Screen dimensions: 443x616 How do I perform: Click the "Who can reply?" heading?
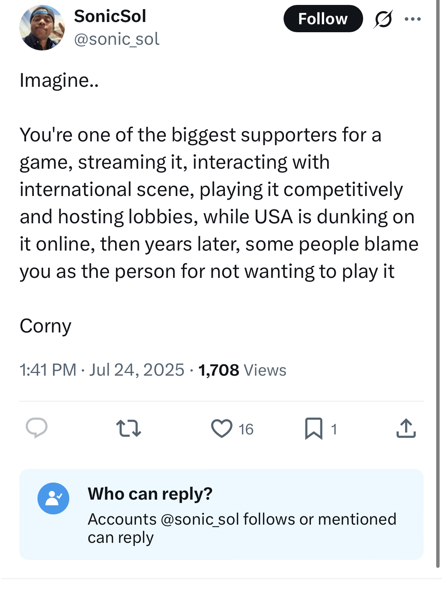click(x=150, y=494)
